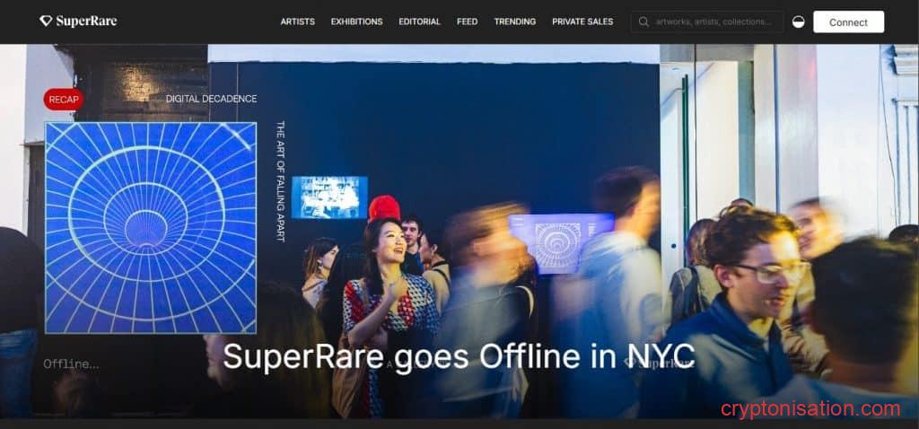
Task: Open the Private Sales page
Action: 582,22
